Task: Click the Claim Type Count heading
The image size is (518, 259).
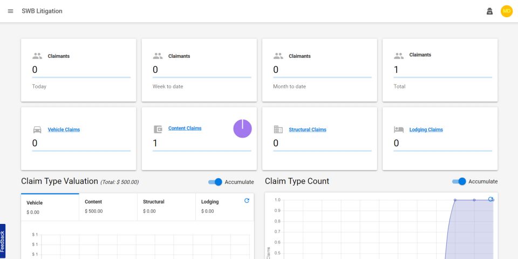Action: pyautogui.click(x=297, y=181)
